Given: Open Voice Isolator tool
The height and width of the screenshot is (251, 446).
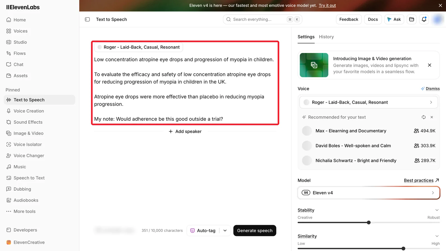Looking at the screenshot, I should click(x=40, y=144).
